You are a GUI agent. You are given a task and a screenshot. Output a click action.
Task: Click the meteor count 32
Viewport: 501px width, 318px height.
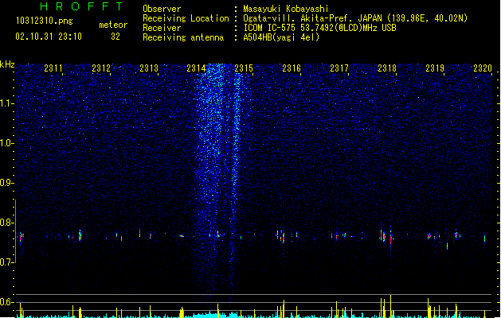click(x=115, y=37)
